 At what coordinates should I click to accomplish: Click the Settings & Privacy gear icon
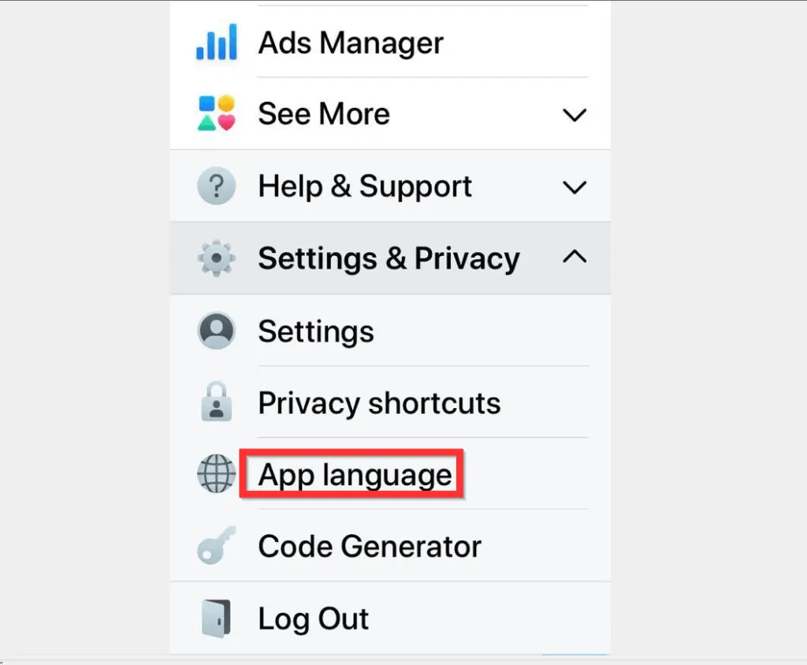(216, 258)
